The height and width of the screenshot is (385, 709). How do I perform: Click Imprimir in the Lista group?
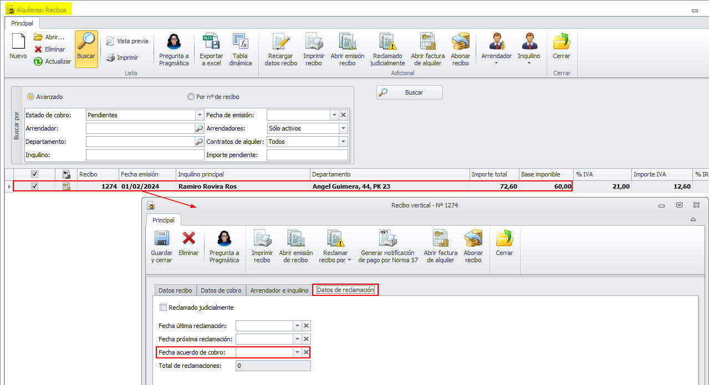pos(122,58)
